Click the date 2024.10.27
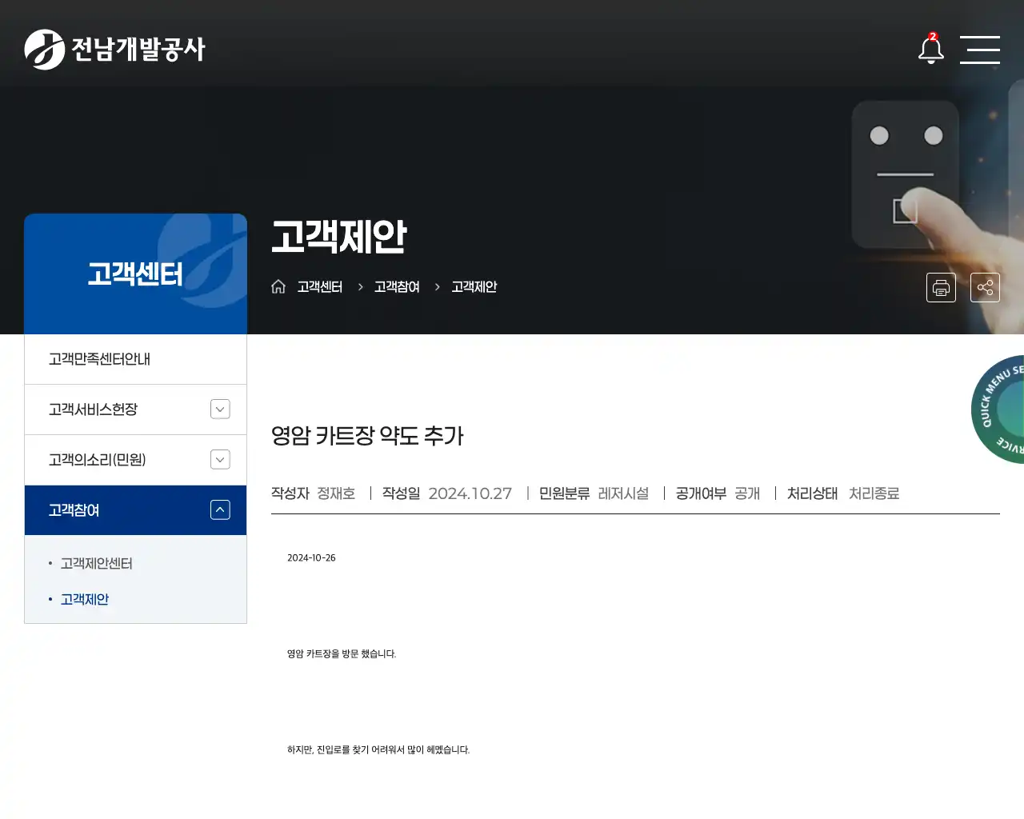This screenshot has height=819, width=1024. 470,493
